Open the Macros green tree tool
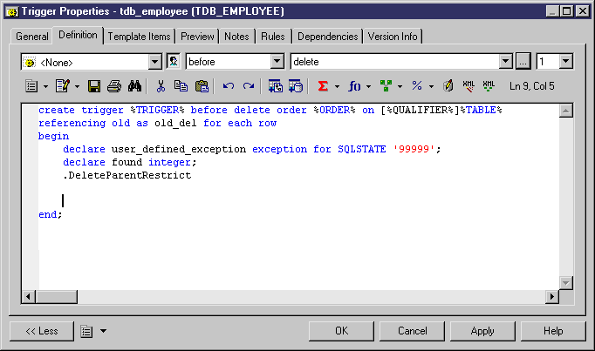This screenshot has width=595, height=351. click(386, 86)
